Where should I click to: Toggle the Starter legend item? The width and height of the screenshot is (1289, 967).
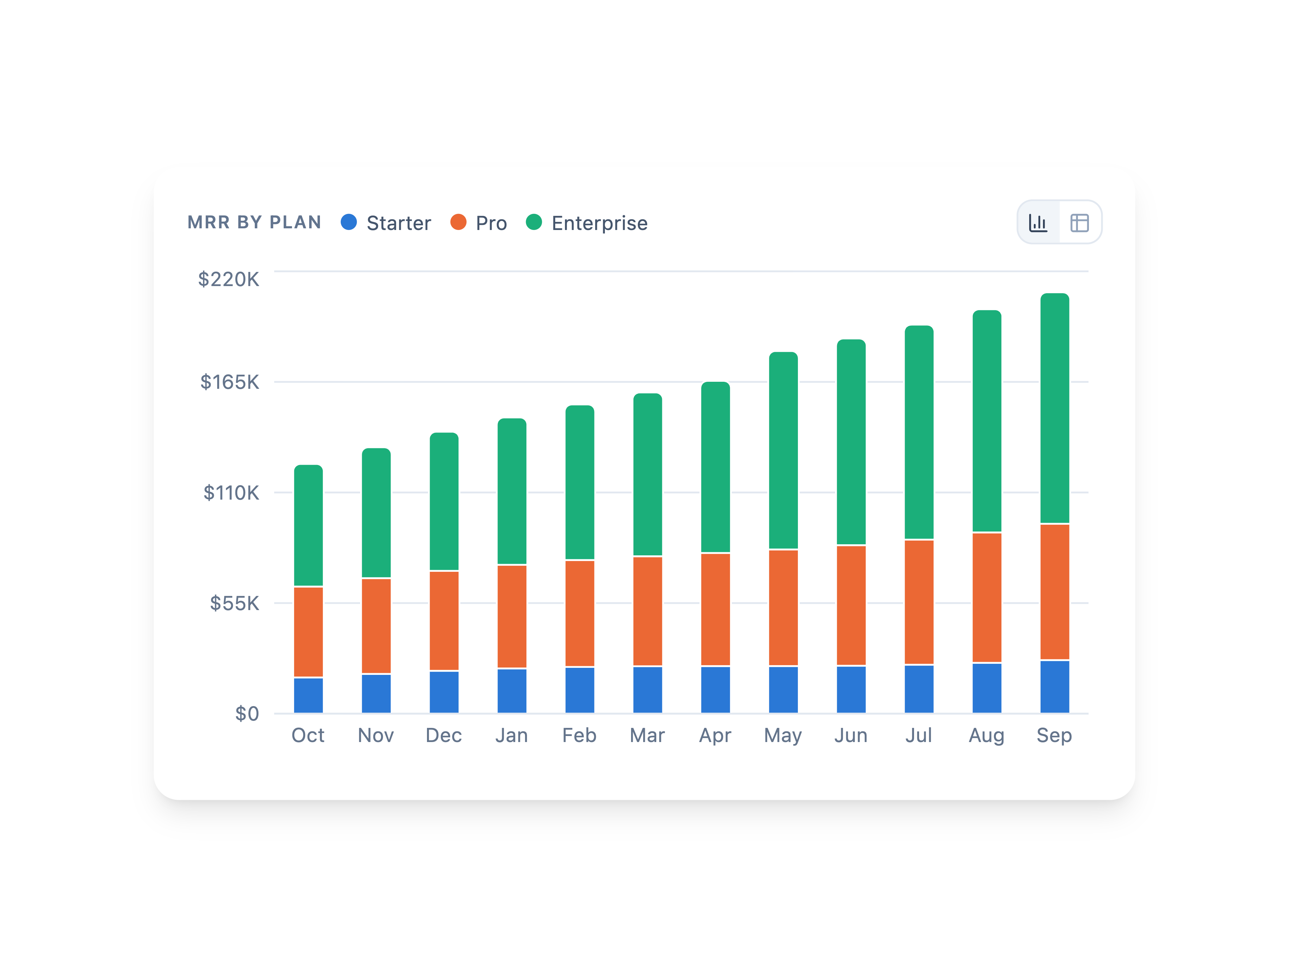386,223
